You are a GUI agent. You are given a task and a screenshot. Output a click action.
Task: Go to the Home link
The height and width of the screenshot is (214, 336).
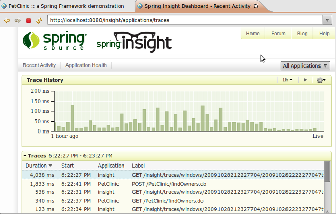(x=253, y=34)
